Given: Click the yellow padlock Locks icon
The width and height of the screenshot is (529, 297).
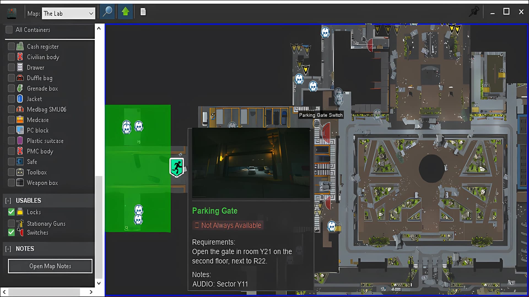Looking at the screenshot, I should [20, 211].
